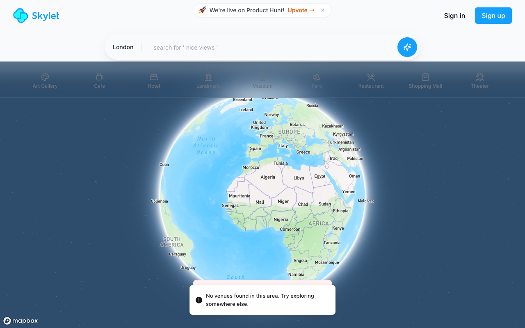Click the Skylet logo
Screen dimensions: 525x328
[36, 16]
